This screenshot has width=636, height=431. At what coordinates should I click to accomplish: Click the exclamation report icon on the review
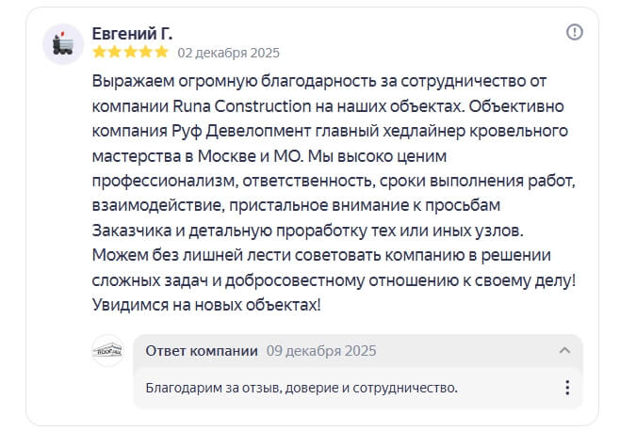574,33
